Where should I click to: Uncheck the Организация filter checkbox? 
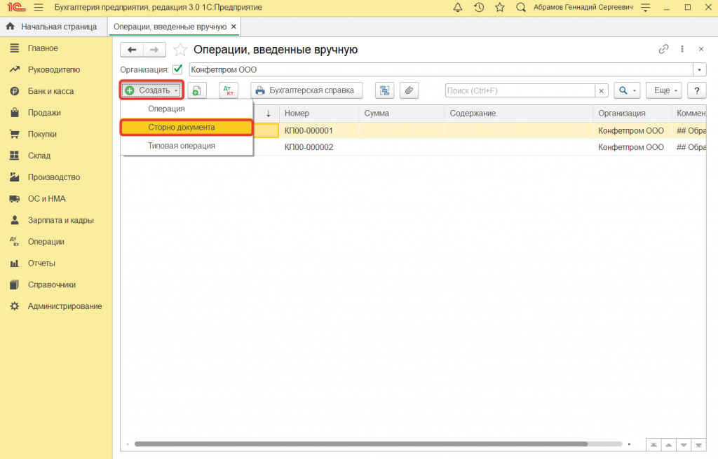coord(177,69)
